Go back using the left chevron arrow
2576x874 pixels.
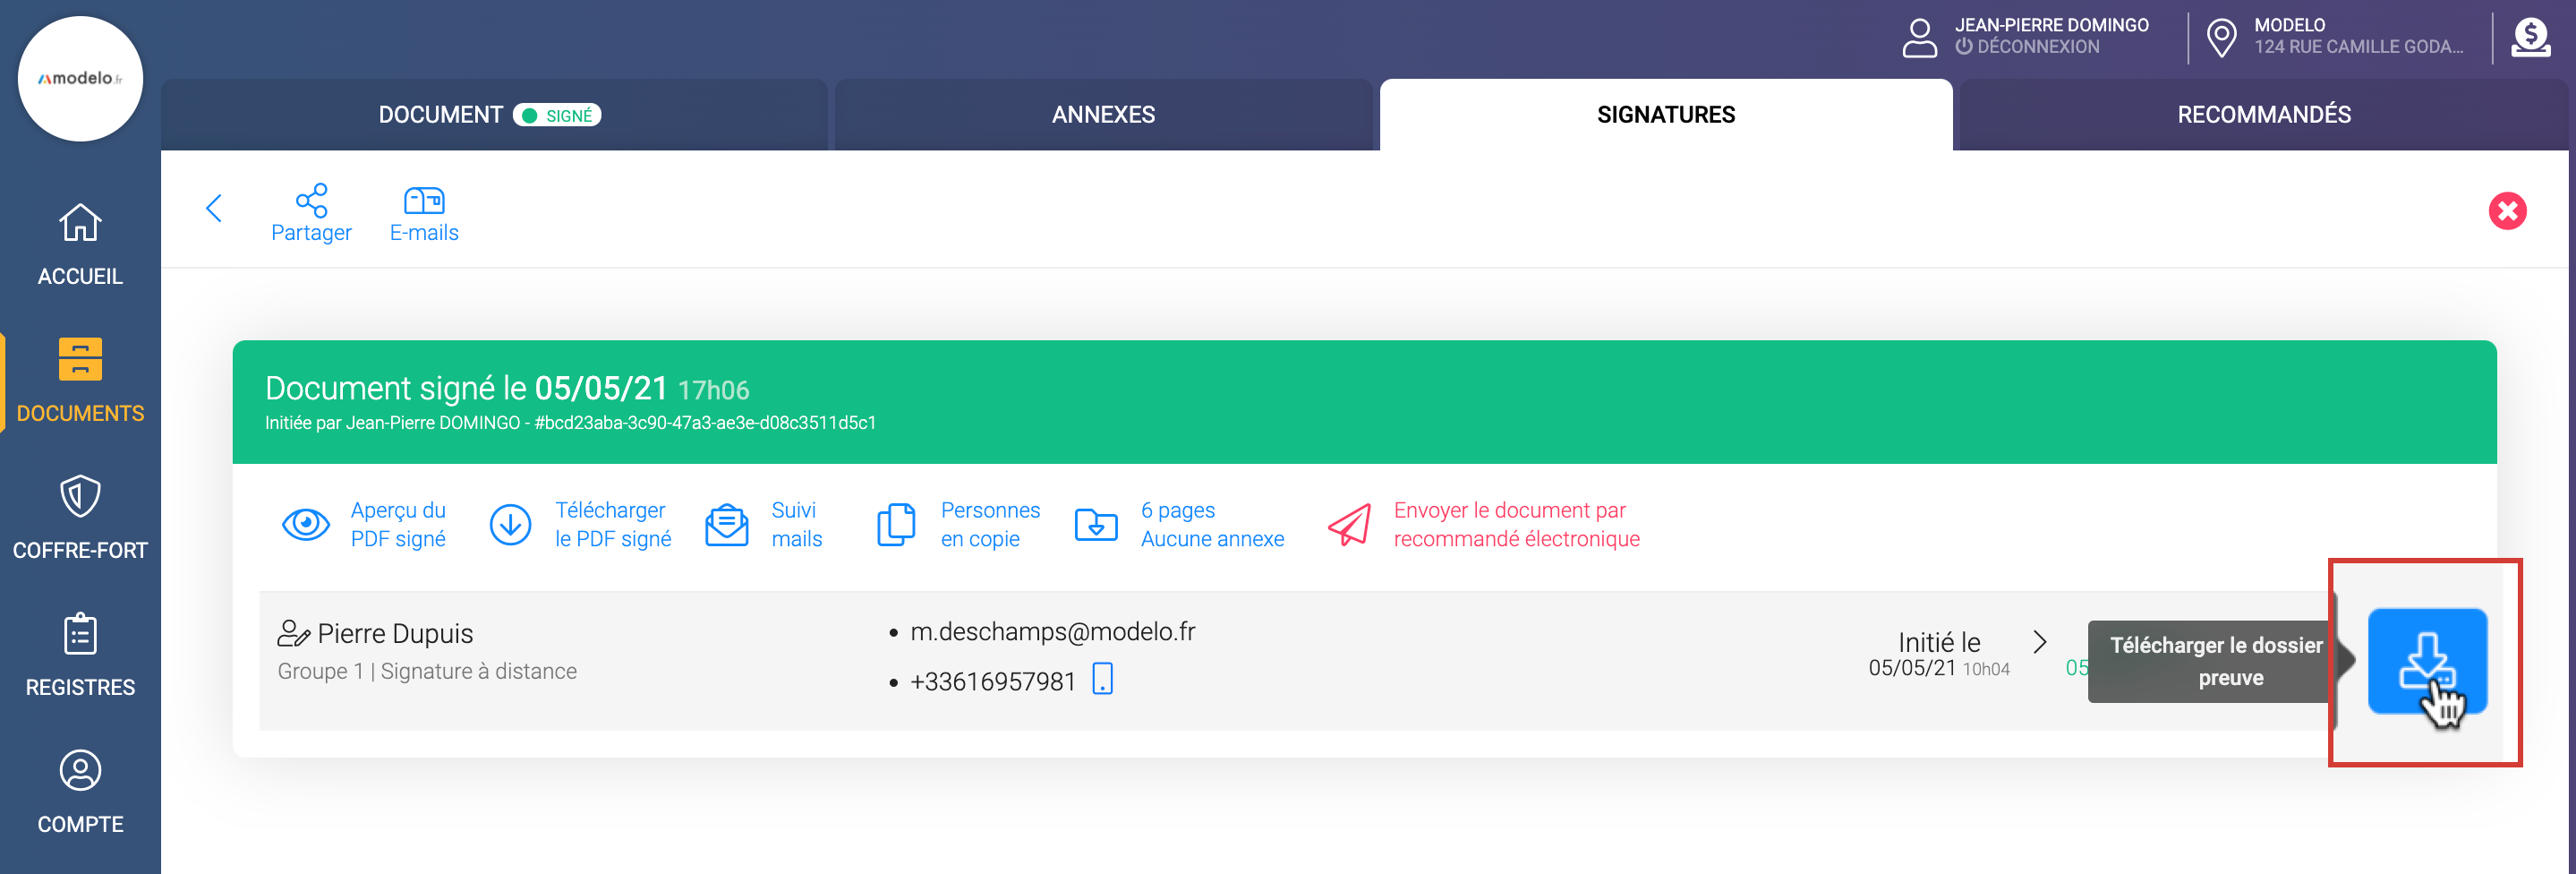click(213, 208)
